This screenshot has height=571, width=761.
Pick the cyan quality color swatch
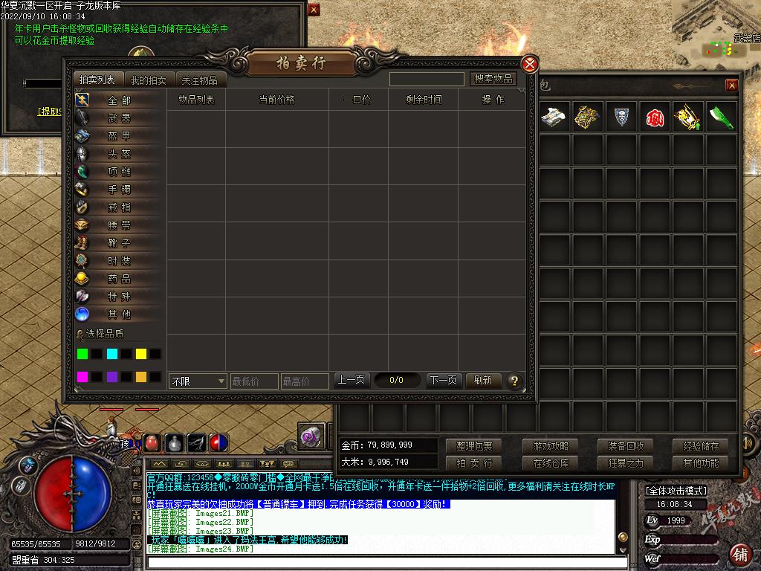point(112,354)
